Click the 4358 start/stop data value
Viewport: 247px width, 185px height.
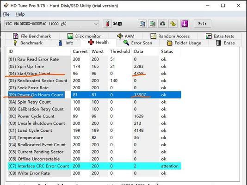pos(139,74)
